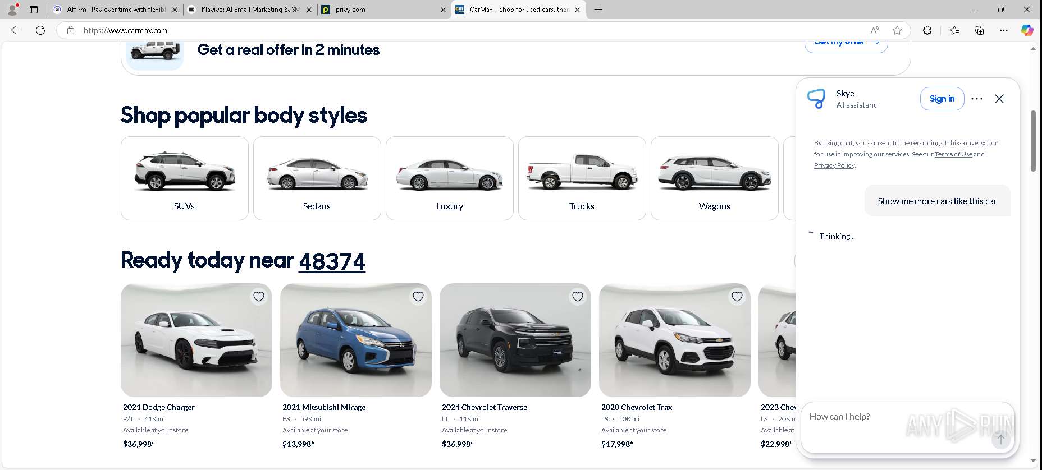Screen dimensions: 1042x470
Task: Open the Skye chat more options menu
Action: 977,99
